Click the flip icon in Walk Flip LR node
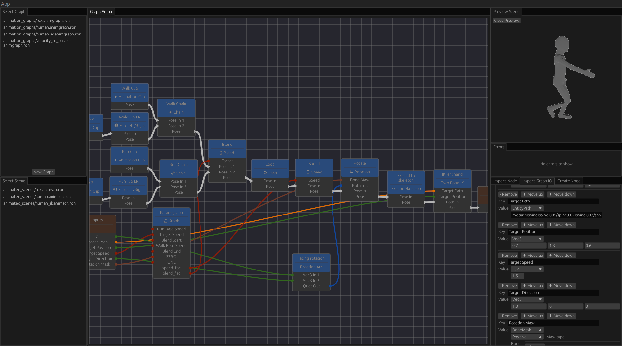Image resolution: width=622 pixels, height=346 pixels. coord(116,126)
